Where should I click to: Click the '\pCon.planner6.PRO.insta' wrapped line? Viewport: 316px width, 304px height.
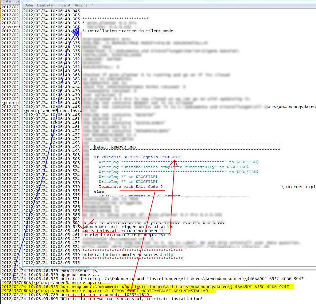point(53,111)
